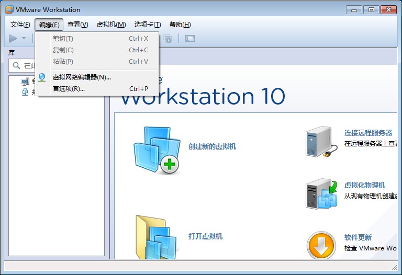Viewport: 402px width, 275px height.
Task: Click the Software Update download icon
Action: click(321, 245)
